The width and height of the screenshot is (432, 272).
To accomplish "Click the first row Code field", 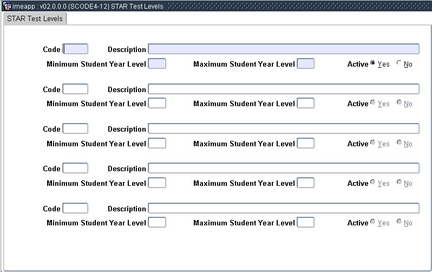I will click(75, 49).
